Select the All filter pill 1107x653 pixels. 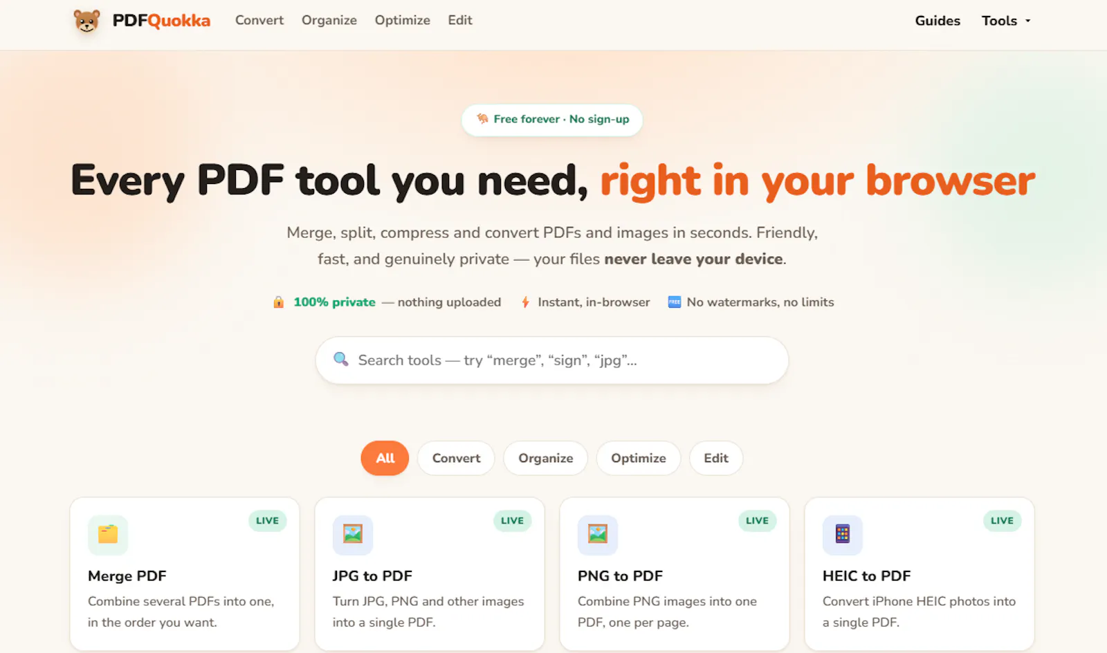click(x=385, y=458)
